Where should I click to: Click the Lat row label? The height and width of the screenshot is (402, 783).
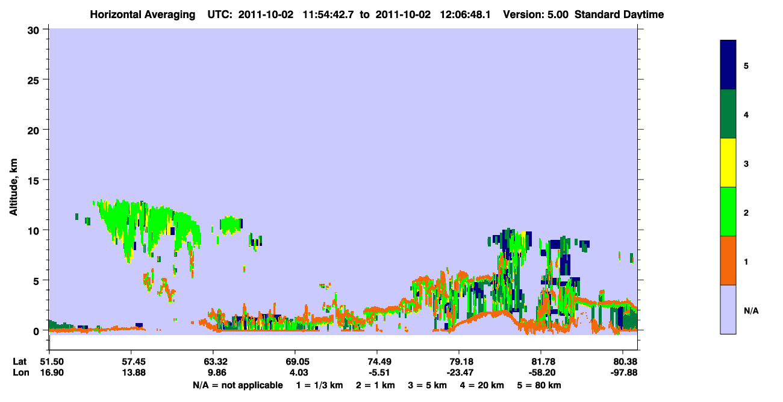click(20, 362)
